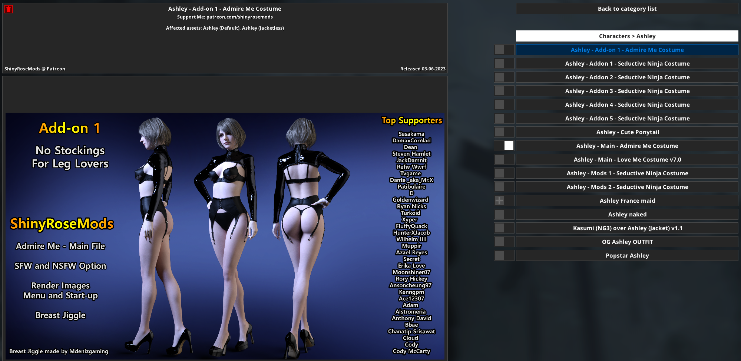Click the 'Affected assets: Ashley (Default)' line
The height and width of the screenshot is (361, 741).
click(x=225, y=28)
